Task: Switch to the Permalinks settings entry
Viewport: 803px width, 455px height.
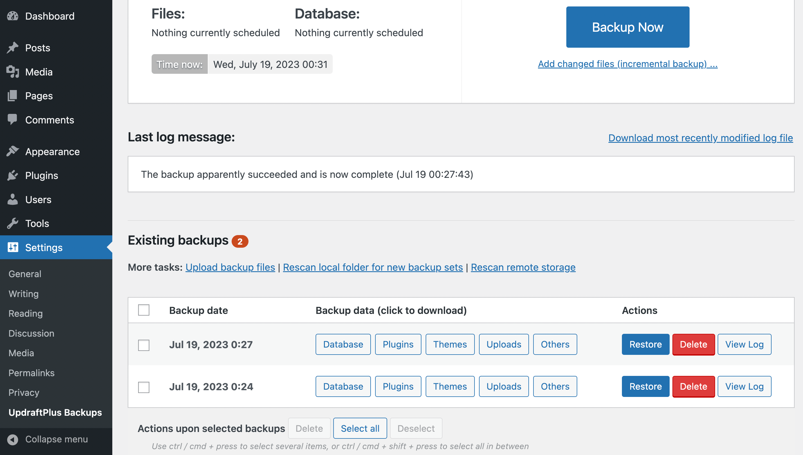Action: coord(31,373)
